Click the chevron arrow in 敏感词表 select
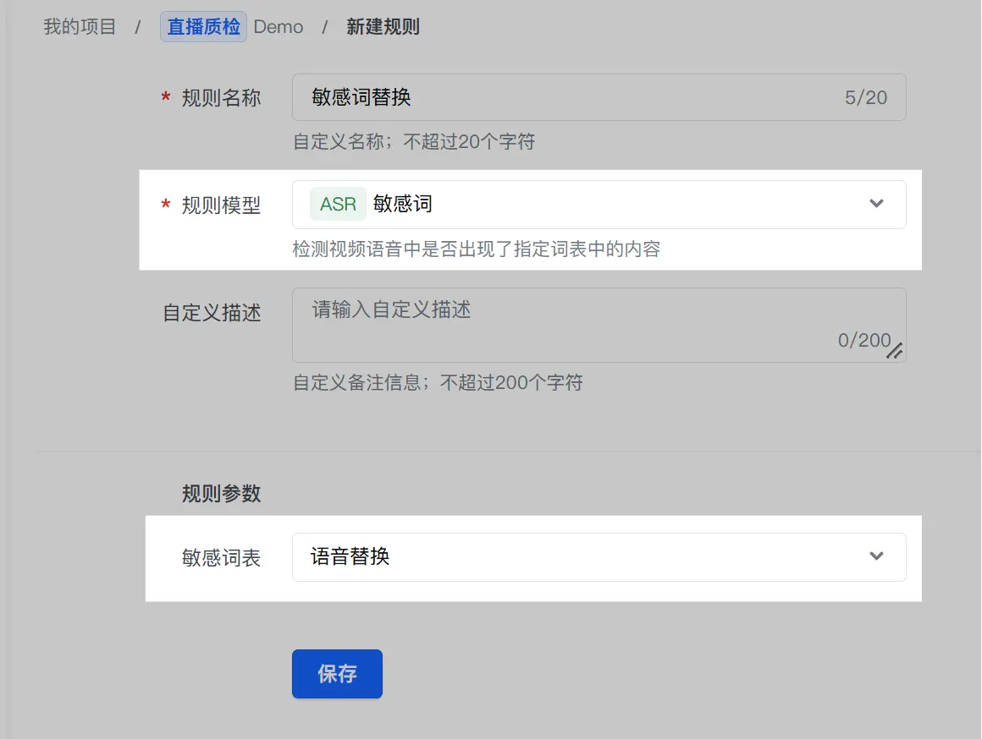982x739 pixels. tap(876, 556)
